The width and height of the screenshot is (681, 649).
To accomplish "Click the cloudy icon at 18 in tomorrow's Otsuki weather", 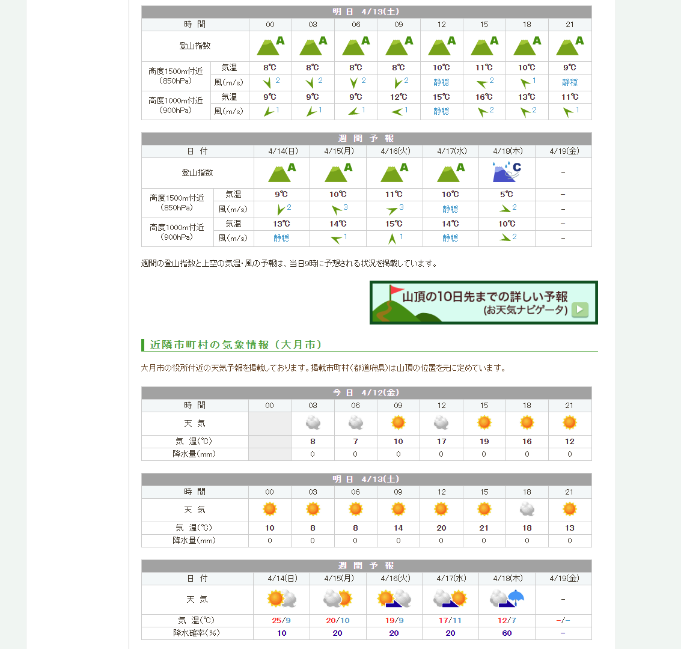I will coord(527,510).
